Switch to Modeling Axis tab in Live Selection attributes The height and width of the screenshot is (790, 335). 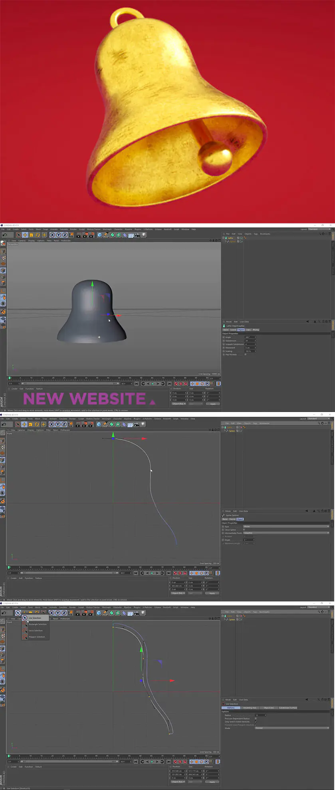tap(250, 708)
